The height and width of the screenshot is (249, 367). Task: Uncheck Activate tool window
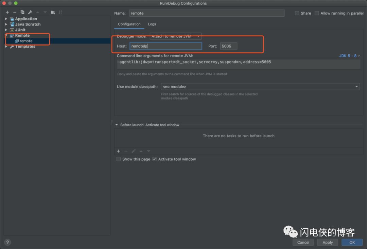point(155,159)
